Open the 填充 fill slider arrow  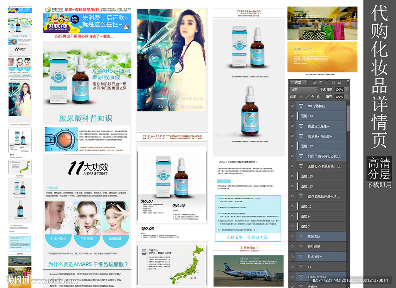[x=346, y=97]
